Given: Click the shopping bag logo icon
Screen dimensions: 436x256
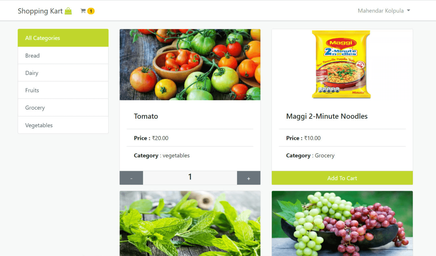Looking at the screenshot, I should pos(68,11).
